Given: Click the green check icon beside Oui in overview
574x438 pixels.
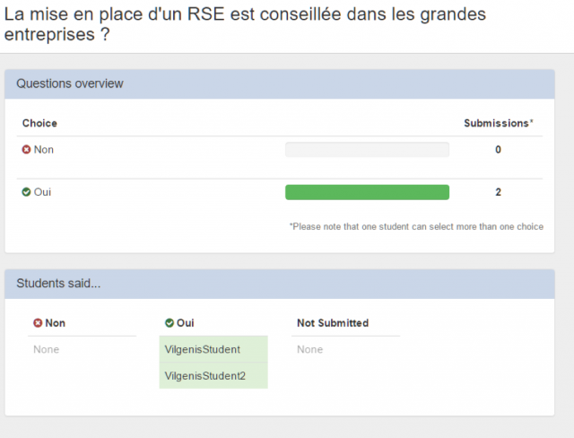Looking at the screenshot, I should (26, 192).
